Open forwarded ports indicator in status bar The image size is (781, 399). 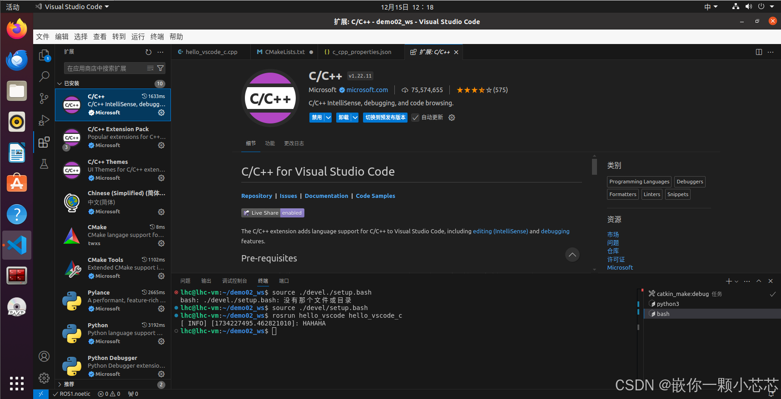[133, 394]
